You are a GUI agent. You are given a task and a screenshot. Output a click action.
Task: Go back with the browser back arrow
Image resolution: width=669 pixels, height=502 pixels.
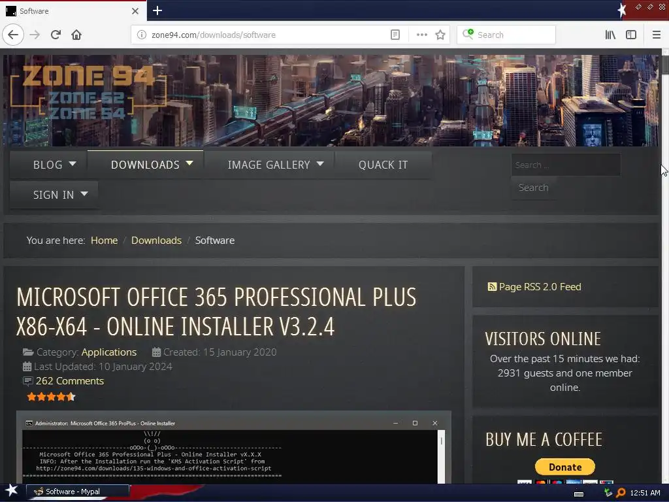(13, 35)
